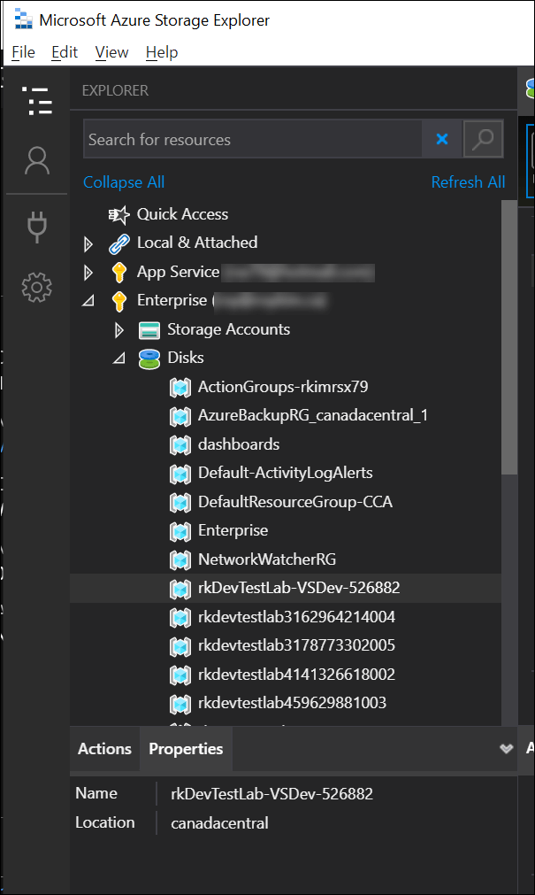Click the Collapse All link
The width and height of the screenshot is (535, 895).
tap(124, 182)
